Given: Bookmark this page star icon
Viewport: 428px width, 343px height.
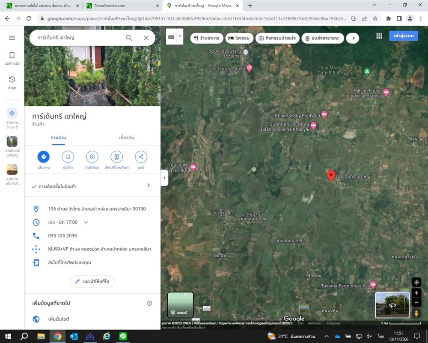Looking at the screenshot, I should click(375, 18).
